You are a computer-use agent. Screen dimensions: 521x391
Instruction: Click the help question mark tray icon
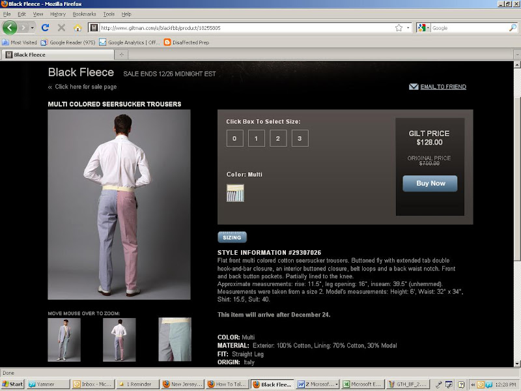[x=461, y=384]
